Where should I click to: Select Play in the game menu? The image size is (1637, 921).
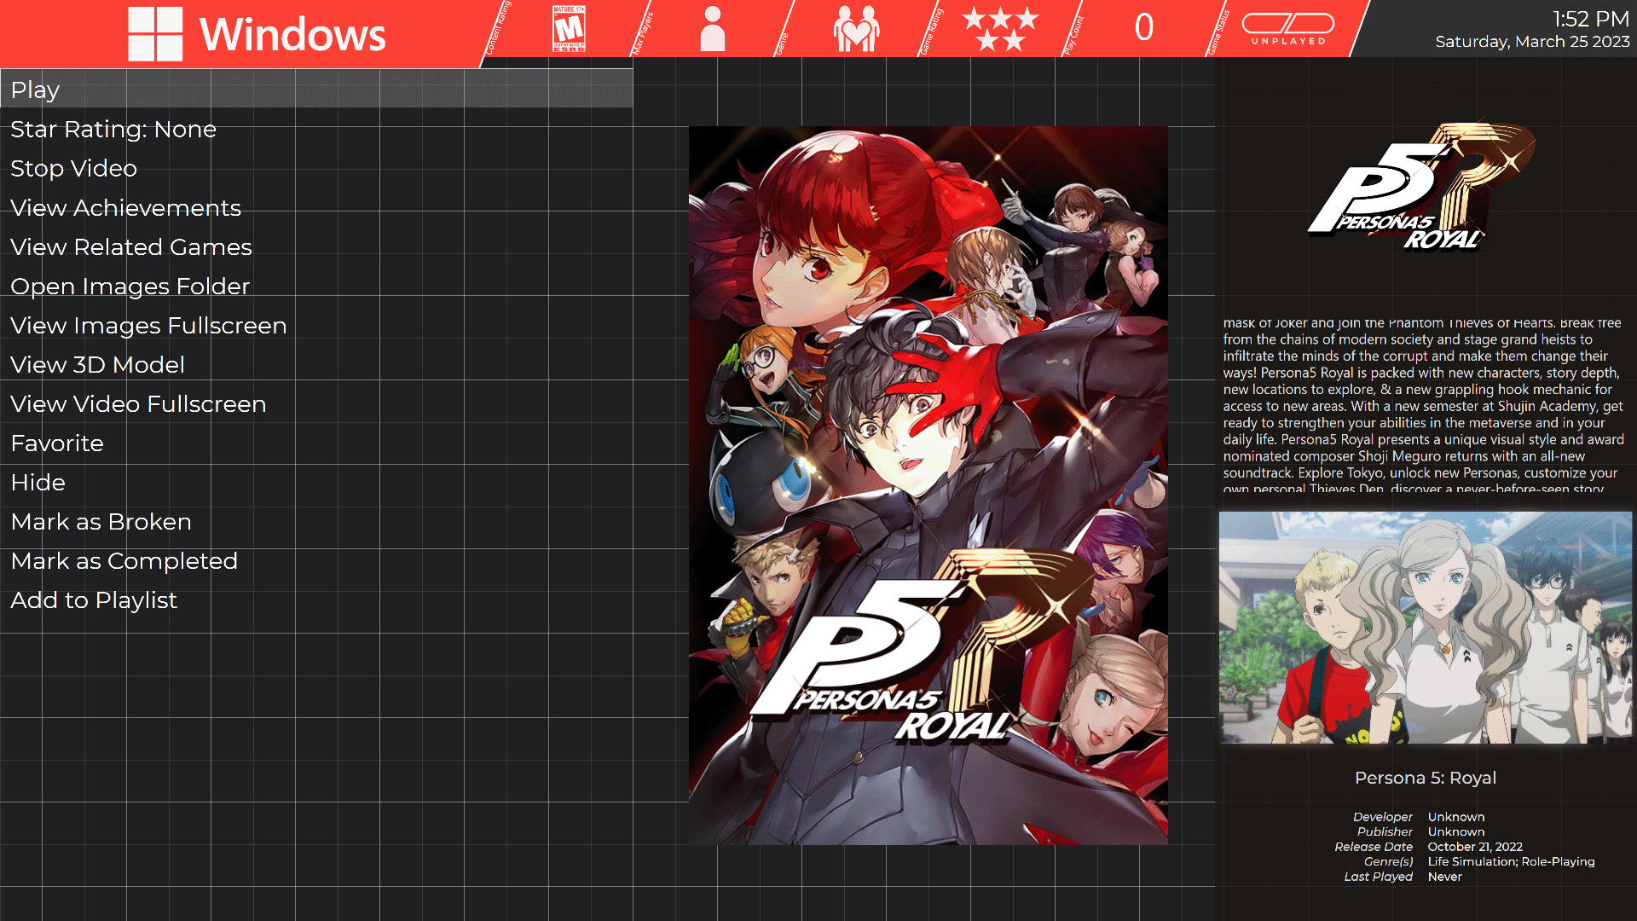[316, 90]
